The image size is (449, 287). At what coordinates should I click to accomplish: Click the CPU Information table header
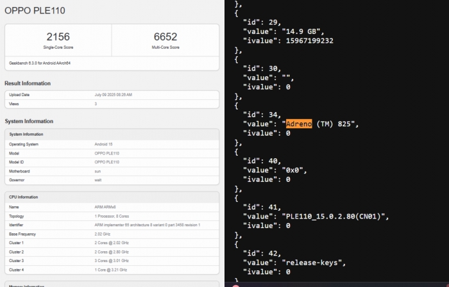[x=24, y=197]
